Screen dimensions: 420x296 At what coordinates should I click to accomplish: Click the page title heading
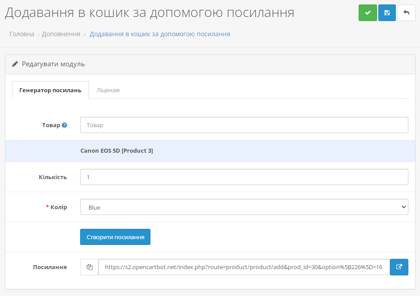click(x=149, y=13)
